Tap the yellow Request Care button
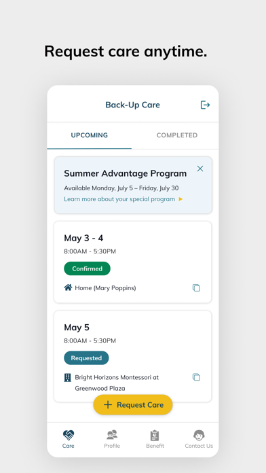The width and height of the screenshot is (266, 473). tap(133, 405)
